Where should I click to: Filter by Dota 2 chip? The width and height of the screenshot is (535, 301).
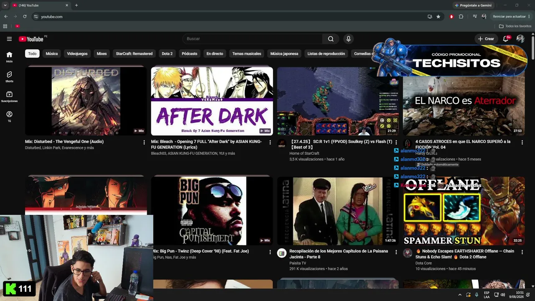tap(167, 54)
